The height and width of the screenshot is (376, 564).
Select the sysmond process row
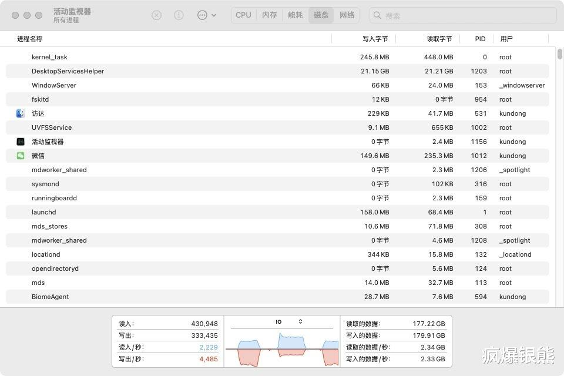click(277, 184)
